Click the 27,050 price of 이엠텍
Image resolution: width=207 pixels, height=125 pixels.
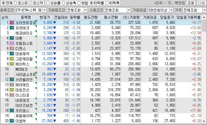(x=47, y=121)
